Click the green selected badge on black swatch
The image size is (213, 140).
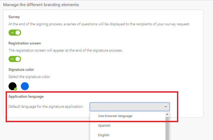[x=16, y=89]
